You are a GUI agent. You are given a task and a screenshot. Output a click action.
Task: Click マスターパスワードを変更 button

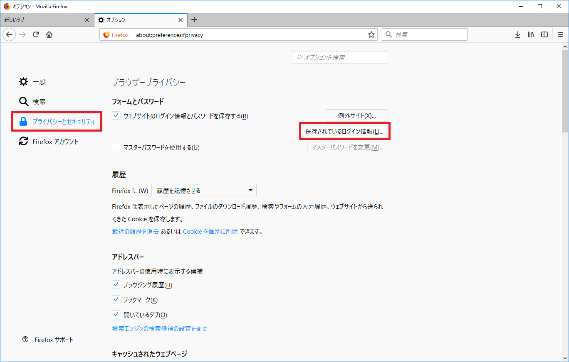[x=348, y=147]
